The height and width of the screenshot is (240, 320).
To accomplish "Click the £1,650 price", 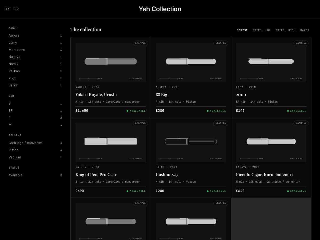I will coord(82,111).
